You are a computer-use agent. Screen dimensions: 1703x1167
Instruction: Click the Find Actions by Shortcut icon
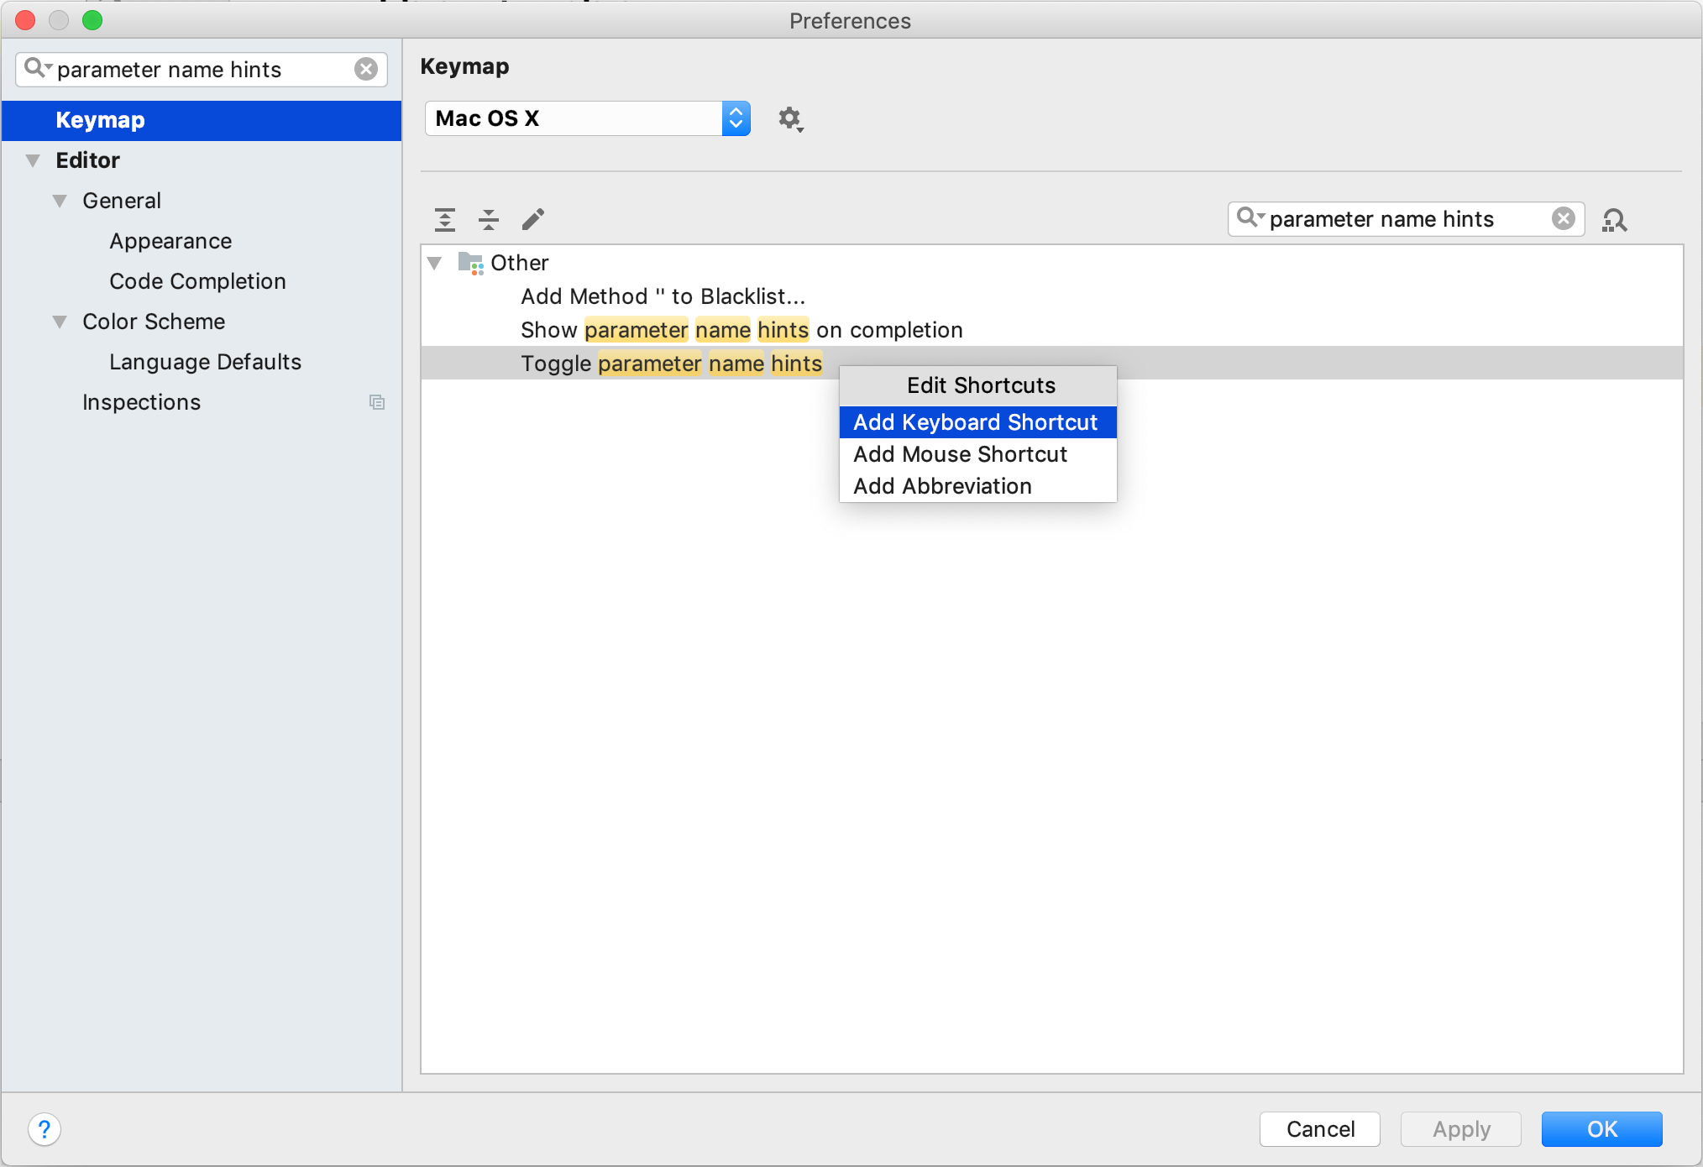(1615, 219)
